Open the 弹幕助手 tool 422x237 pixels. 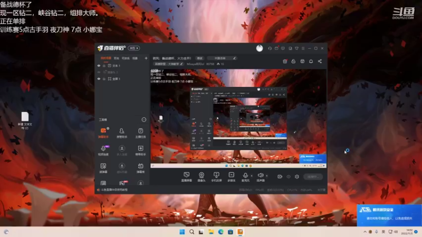tap(103, 133)
